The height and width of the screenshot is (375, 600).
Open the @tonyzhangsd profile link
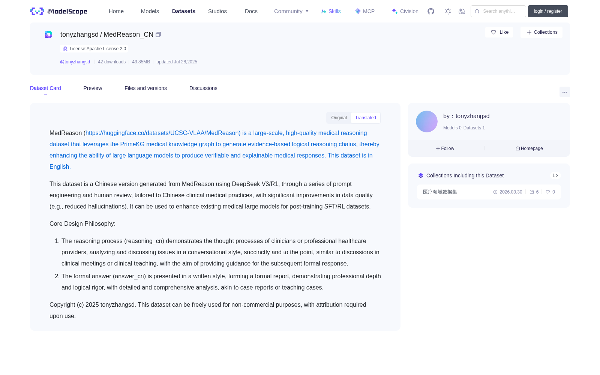[75, 62]
